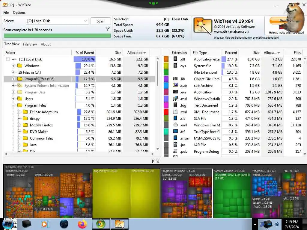Expand the Windows folder node

[x=13, y=66]
